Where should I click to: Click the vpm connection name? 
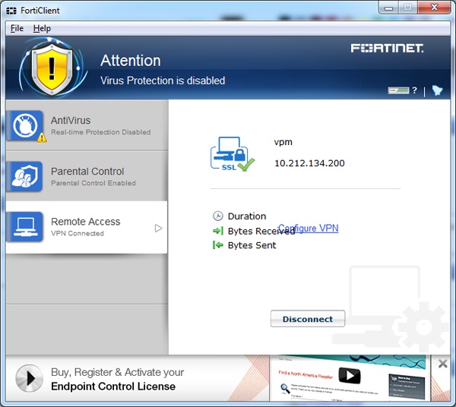tap(283, 142)
